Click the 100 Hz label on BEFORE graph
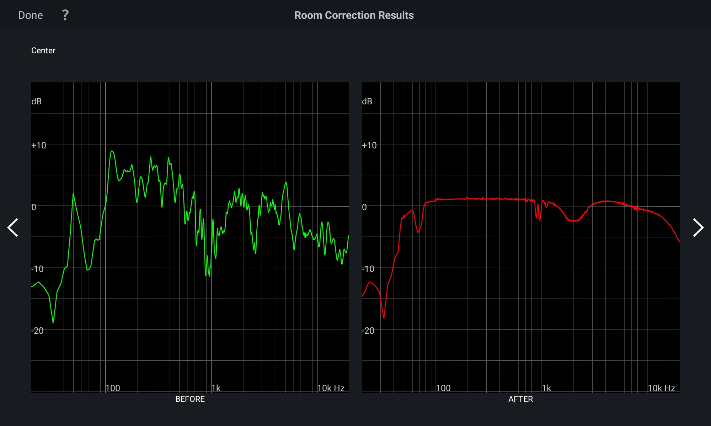This screenshot has width=711, height=426. [x=113, y=388]
